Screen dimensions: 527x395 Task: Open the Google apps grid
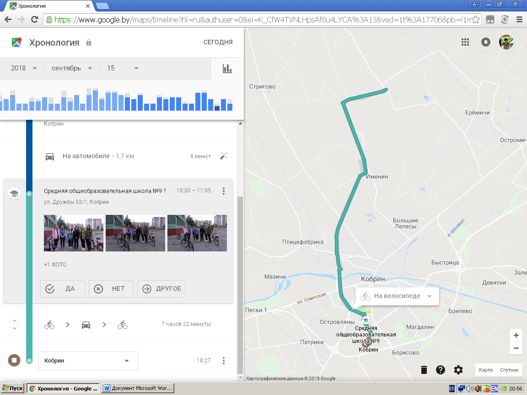point(465,42)
